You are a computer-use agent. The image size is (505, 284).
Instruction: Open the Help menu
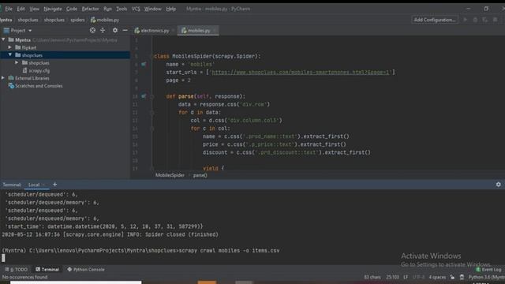(171, 9)
